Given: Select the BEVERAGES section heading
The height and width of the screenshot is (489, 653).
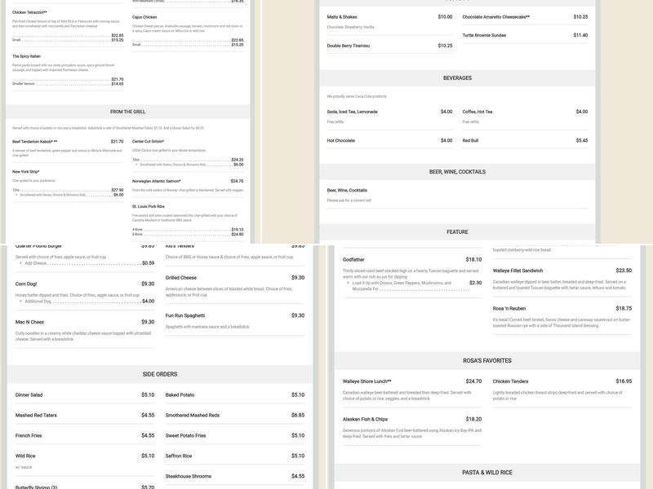Looking at the screenshot, I should 457,78.
